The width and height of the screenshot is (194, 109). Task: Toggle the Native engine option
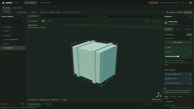pos(55,12)
